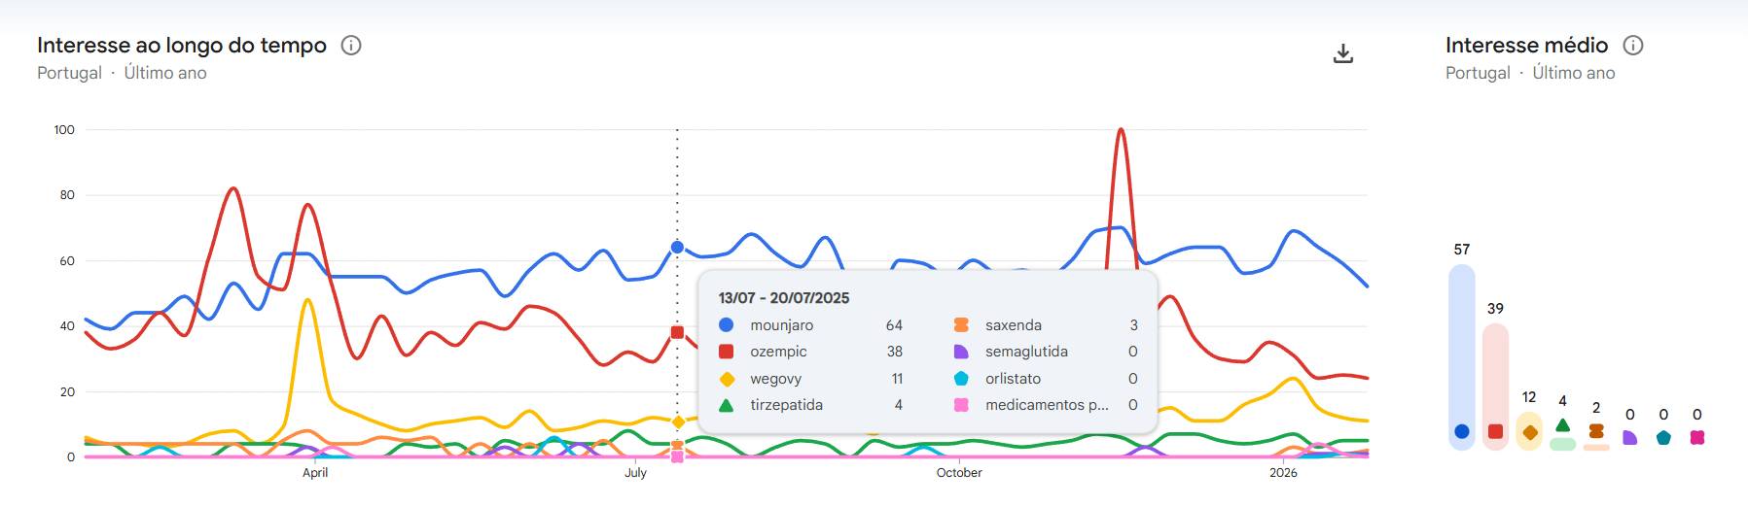Click blue circle icon next to mounjaro

(726, 325)
